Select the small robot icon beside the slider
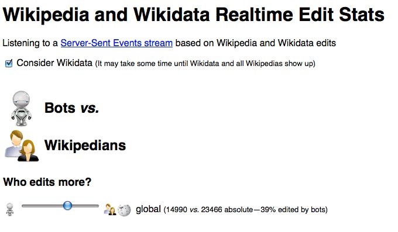398x232 pixels. 10,209
